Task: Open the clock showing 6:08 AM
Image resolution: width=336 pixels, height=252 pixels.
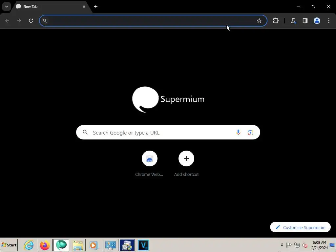Action: click(x=319, y=245)
